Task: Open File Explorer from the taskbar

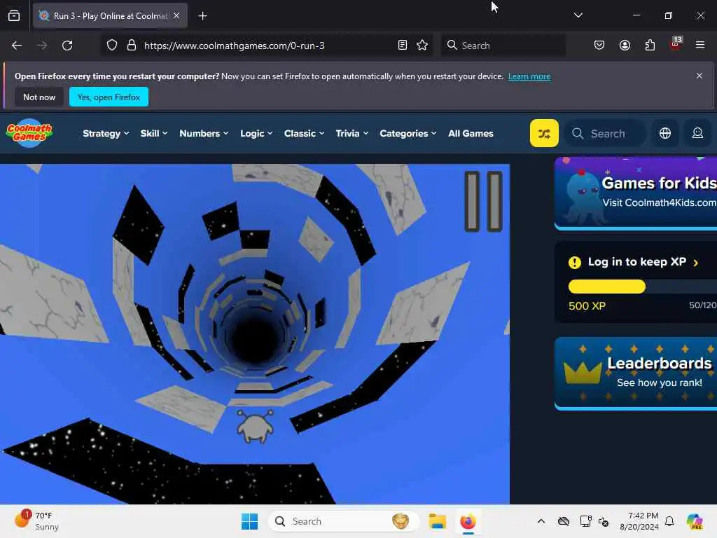Action: (x=437, y=521)
